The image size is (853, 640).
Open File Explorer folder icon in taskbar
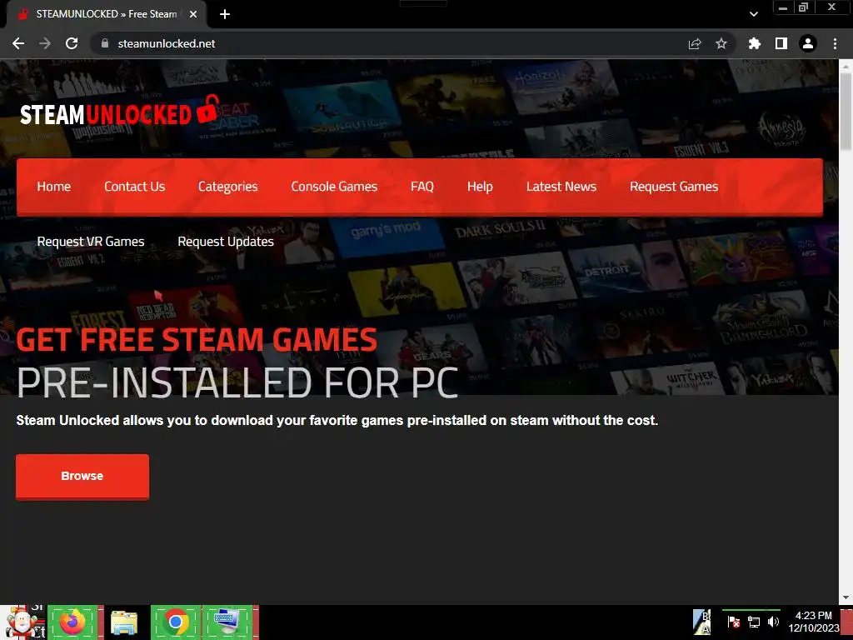[124, 622]
